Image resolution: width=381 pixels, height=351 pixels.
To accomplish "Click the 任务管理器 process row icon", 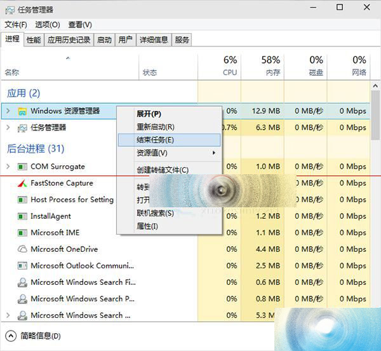I will tap(22, 128).
